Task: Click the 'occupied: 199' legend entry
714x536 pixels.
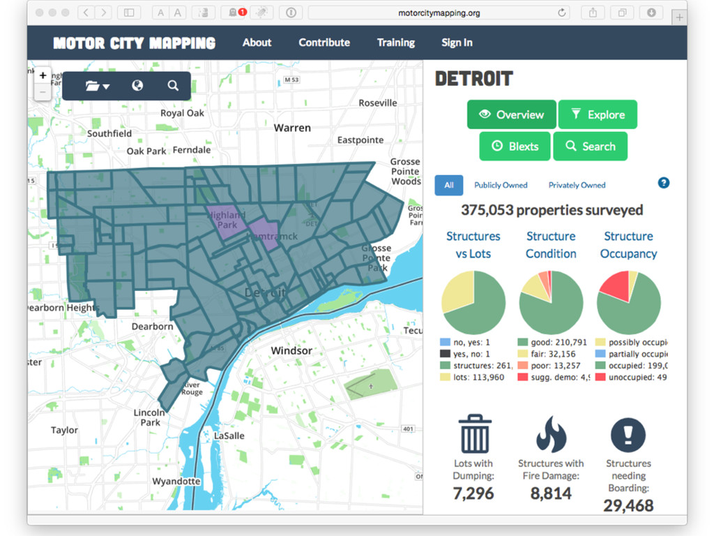Action: pos(632,366)
